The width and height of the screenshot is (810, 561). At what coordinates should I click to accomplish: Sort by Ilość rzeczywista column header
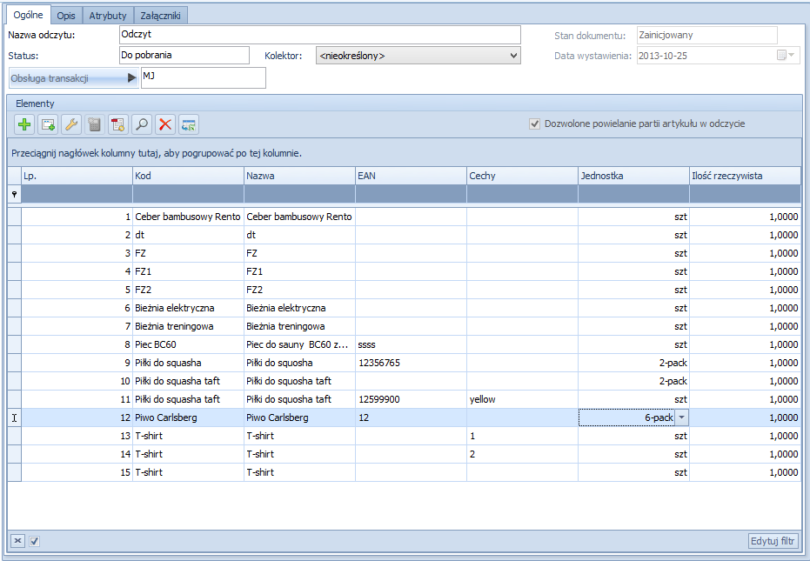click(x=745, y=176)
